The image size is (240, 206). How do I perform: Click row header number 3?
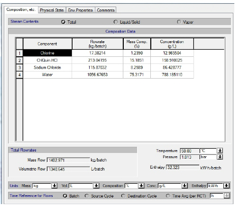[19, 68]
